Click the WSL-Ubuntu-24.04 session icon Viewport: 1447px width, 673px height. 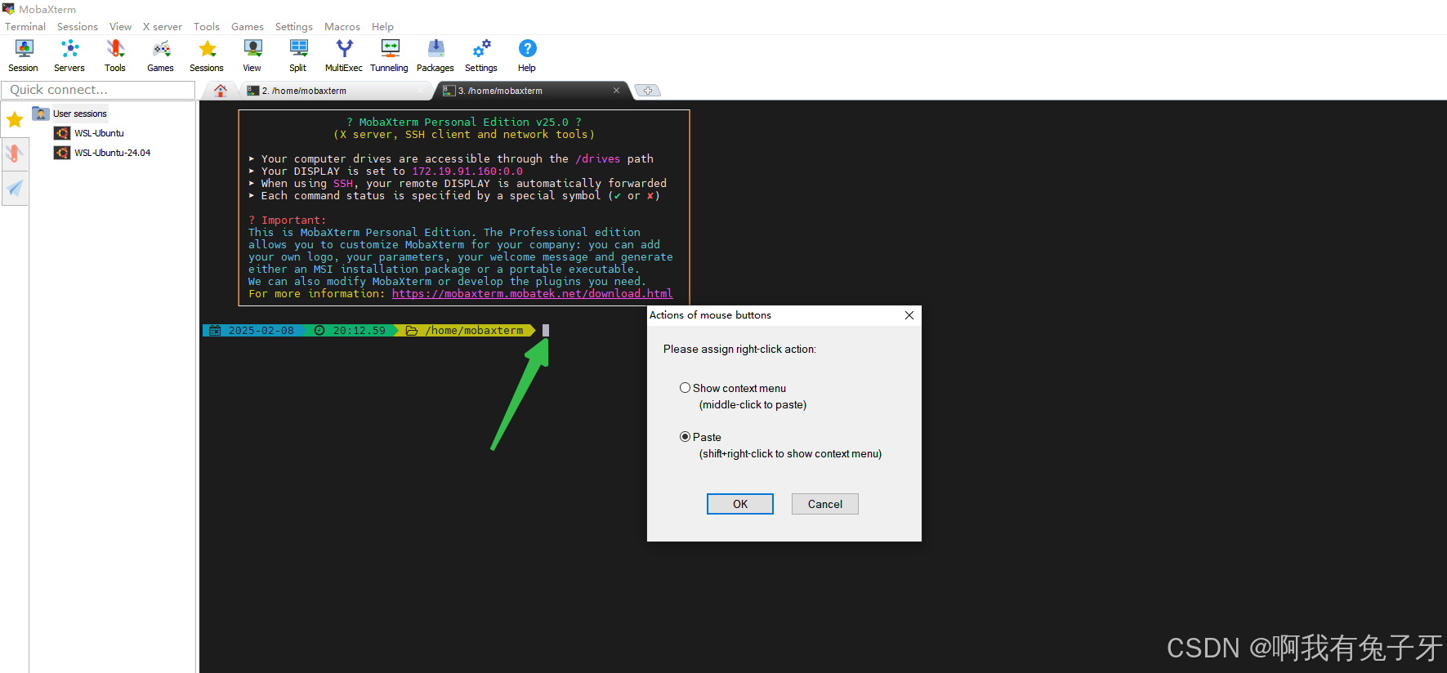click(62, 153)
